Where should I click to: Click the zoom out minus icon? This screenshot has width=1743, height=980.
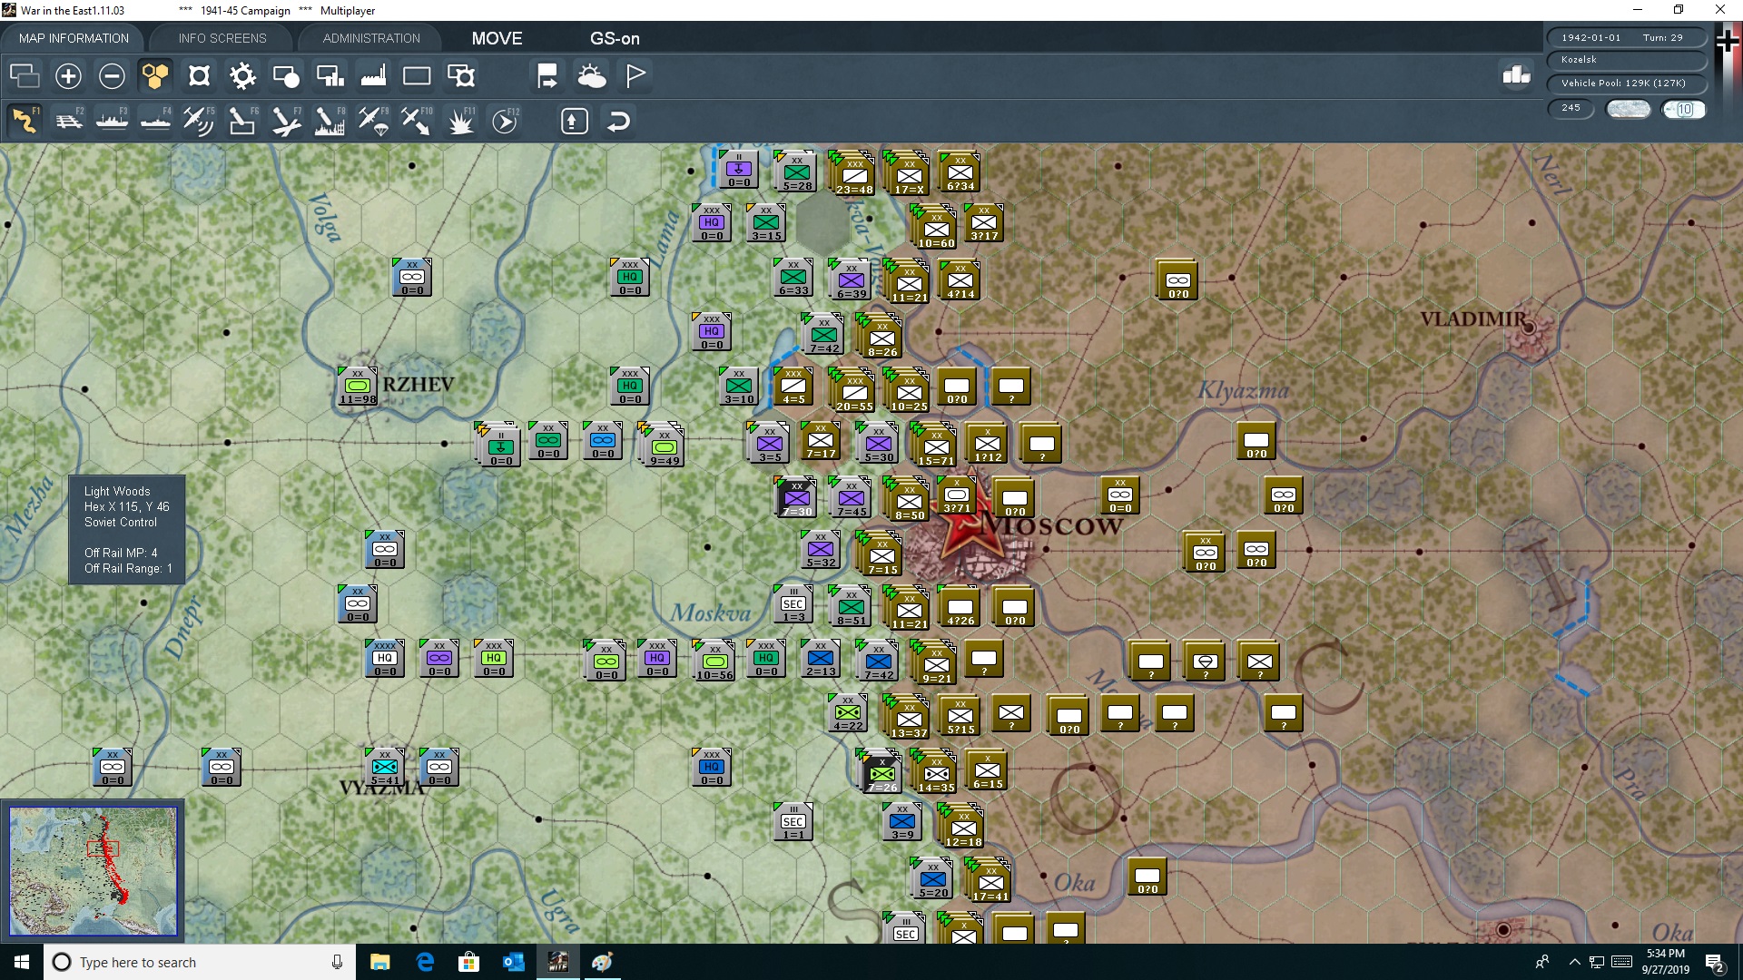112,76
